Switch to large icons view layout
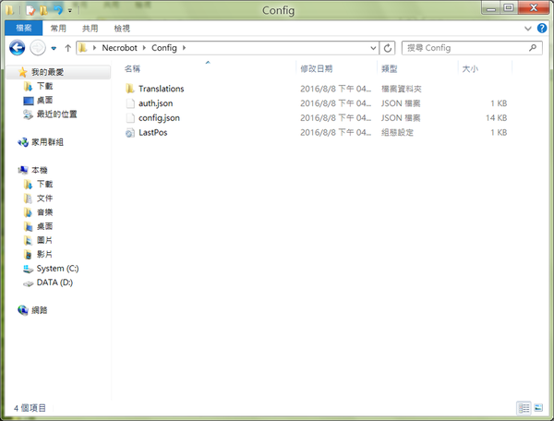 538,407
